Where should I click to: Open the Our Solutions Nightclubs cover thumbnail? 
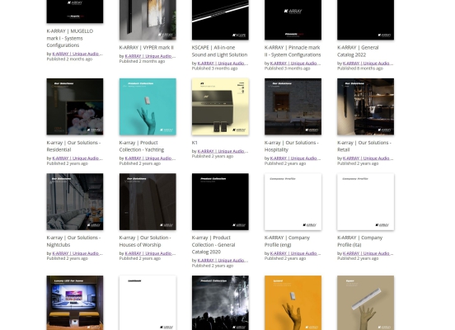click(x=75, y=201)
